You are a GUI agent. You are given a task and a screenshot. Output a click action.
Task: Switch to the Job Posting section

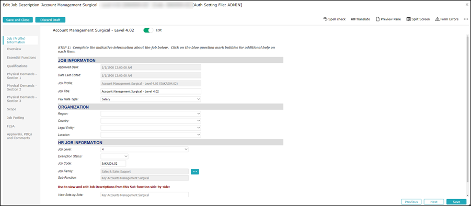[x=15, y=118]
